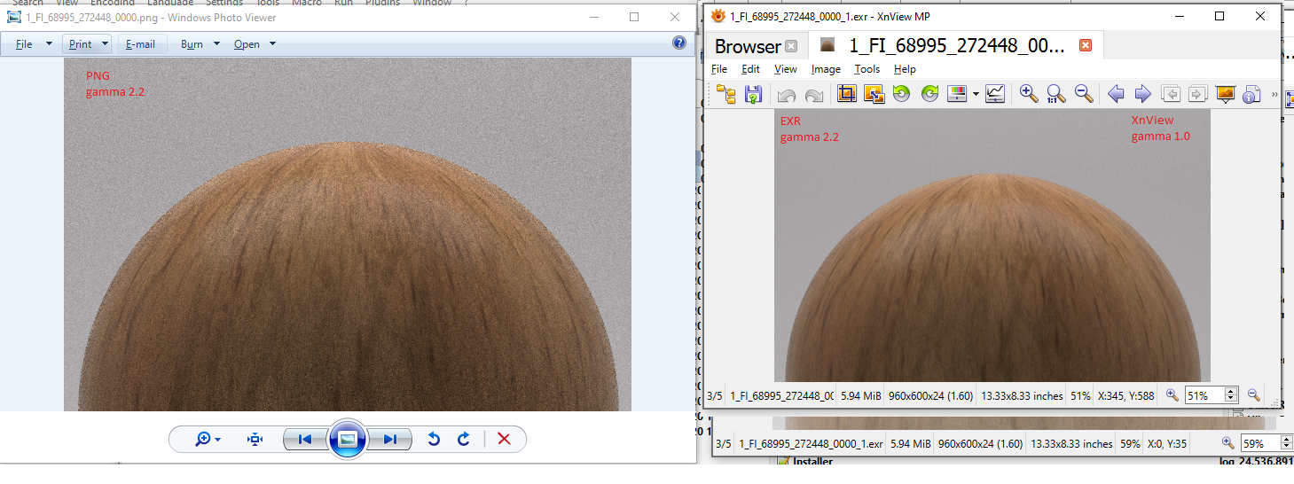Click the XnView zoom in magnifier
This screenshot has height=484, width=1294.
[x=1028, y=94]
